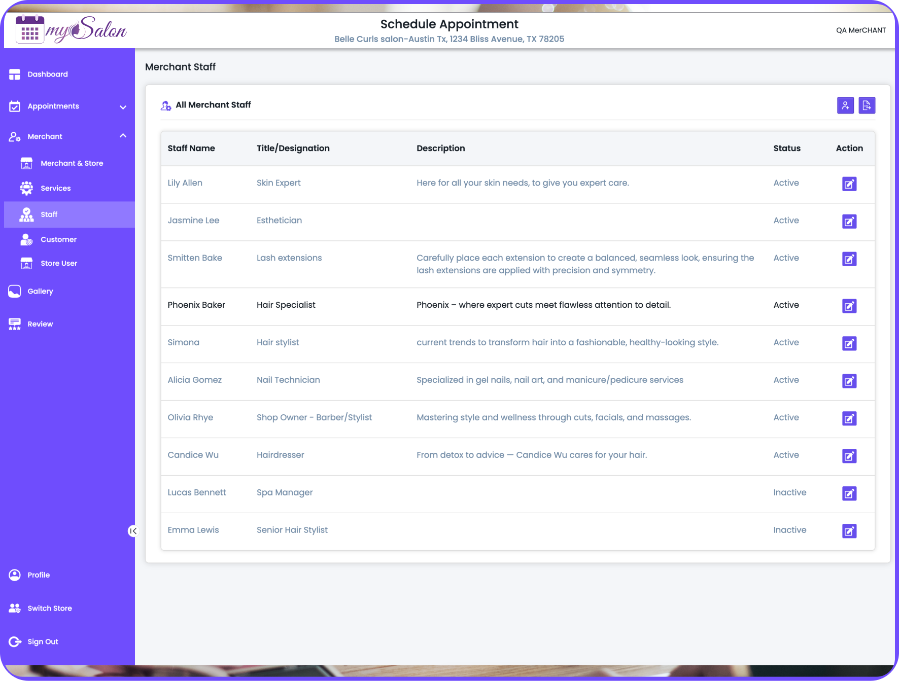
Task: Select the Services sidebar icon
Action: coord(26,188)
